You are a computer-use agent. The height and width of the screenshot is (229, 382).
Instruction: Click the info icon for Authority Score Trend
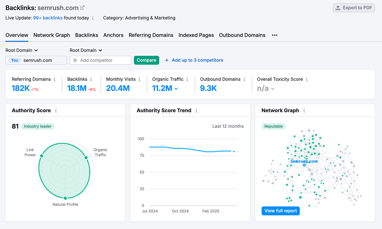point(197,110)
